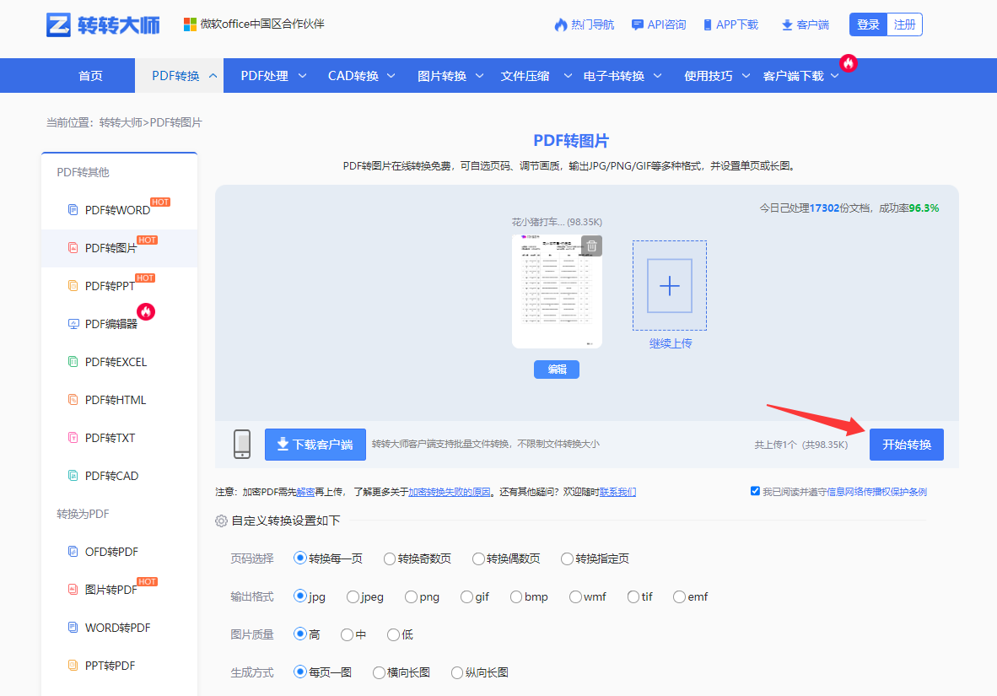The width and height of the screenshot is (997, 696).
Task: Click the chat bubble icon beside API咨询
Action: tap(637, 24)
